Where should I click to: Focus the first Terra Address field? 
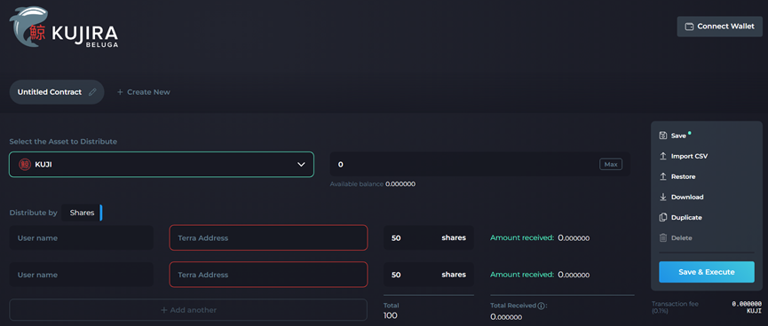click(x=268, y=237)
